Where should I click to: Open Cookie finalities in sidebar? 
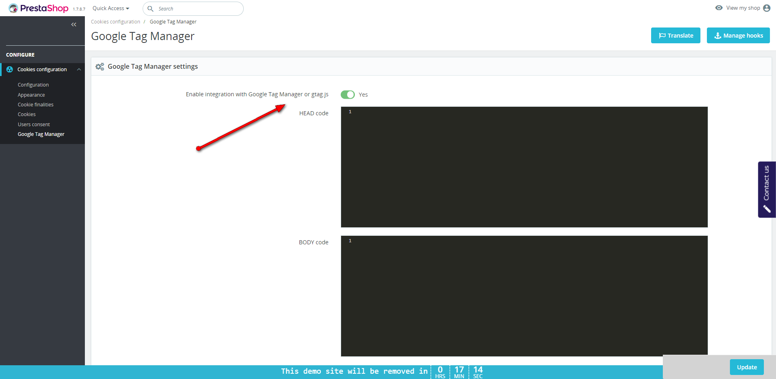click(36, 105)
